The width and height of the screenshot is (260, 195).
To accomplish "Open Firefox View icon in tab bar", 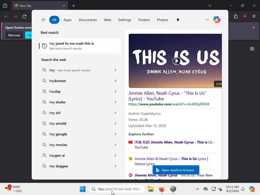I will (5, 6).
